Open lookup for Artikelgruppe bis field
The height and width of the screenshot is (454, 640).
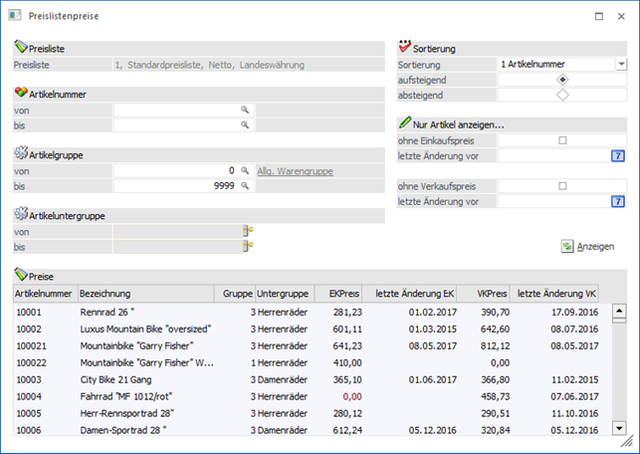244,186
